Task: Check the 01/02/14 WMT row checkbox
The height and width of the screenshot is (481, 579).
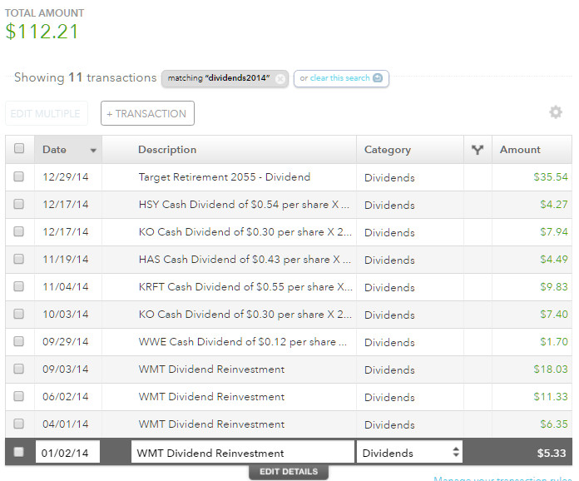Action: 19,452
